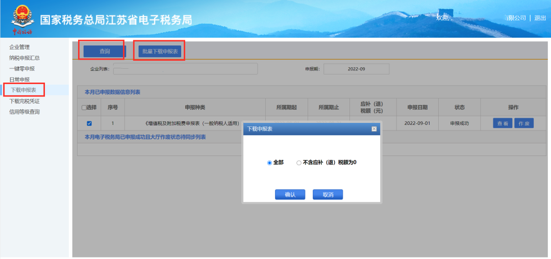
Task: Open 下载完税凭证 in the sidebar
Action: click(x=24, y=101)
